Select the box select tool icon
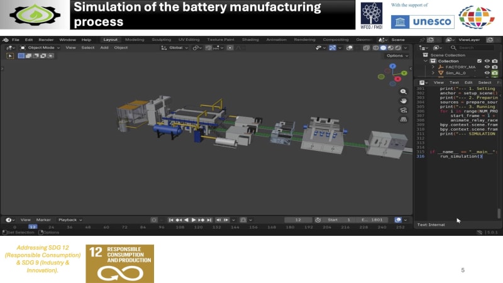This screenshot has height=283, width=503. (10, 56)
